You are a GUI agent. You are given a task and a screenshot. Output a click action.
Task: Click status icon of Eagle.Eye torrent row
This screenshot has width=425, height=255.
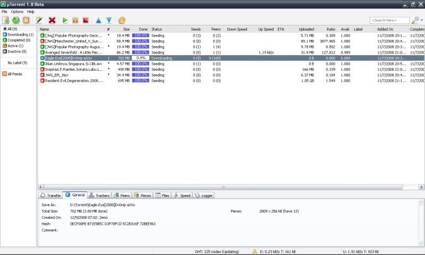[42, 58]
